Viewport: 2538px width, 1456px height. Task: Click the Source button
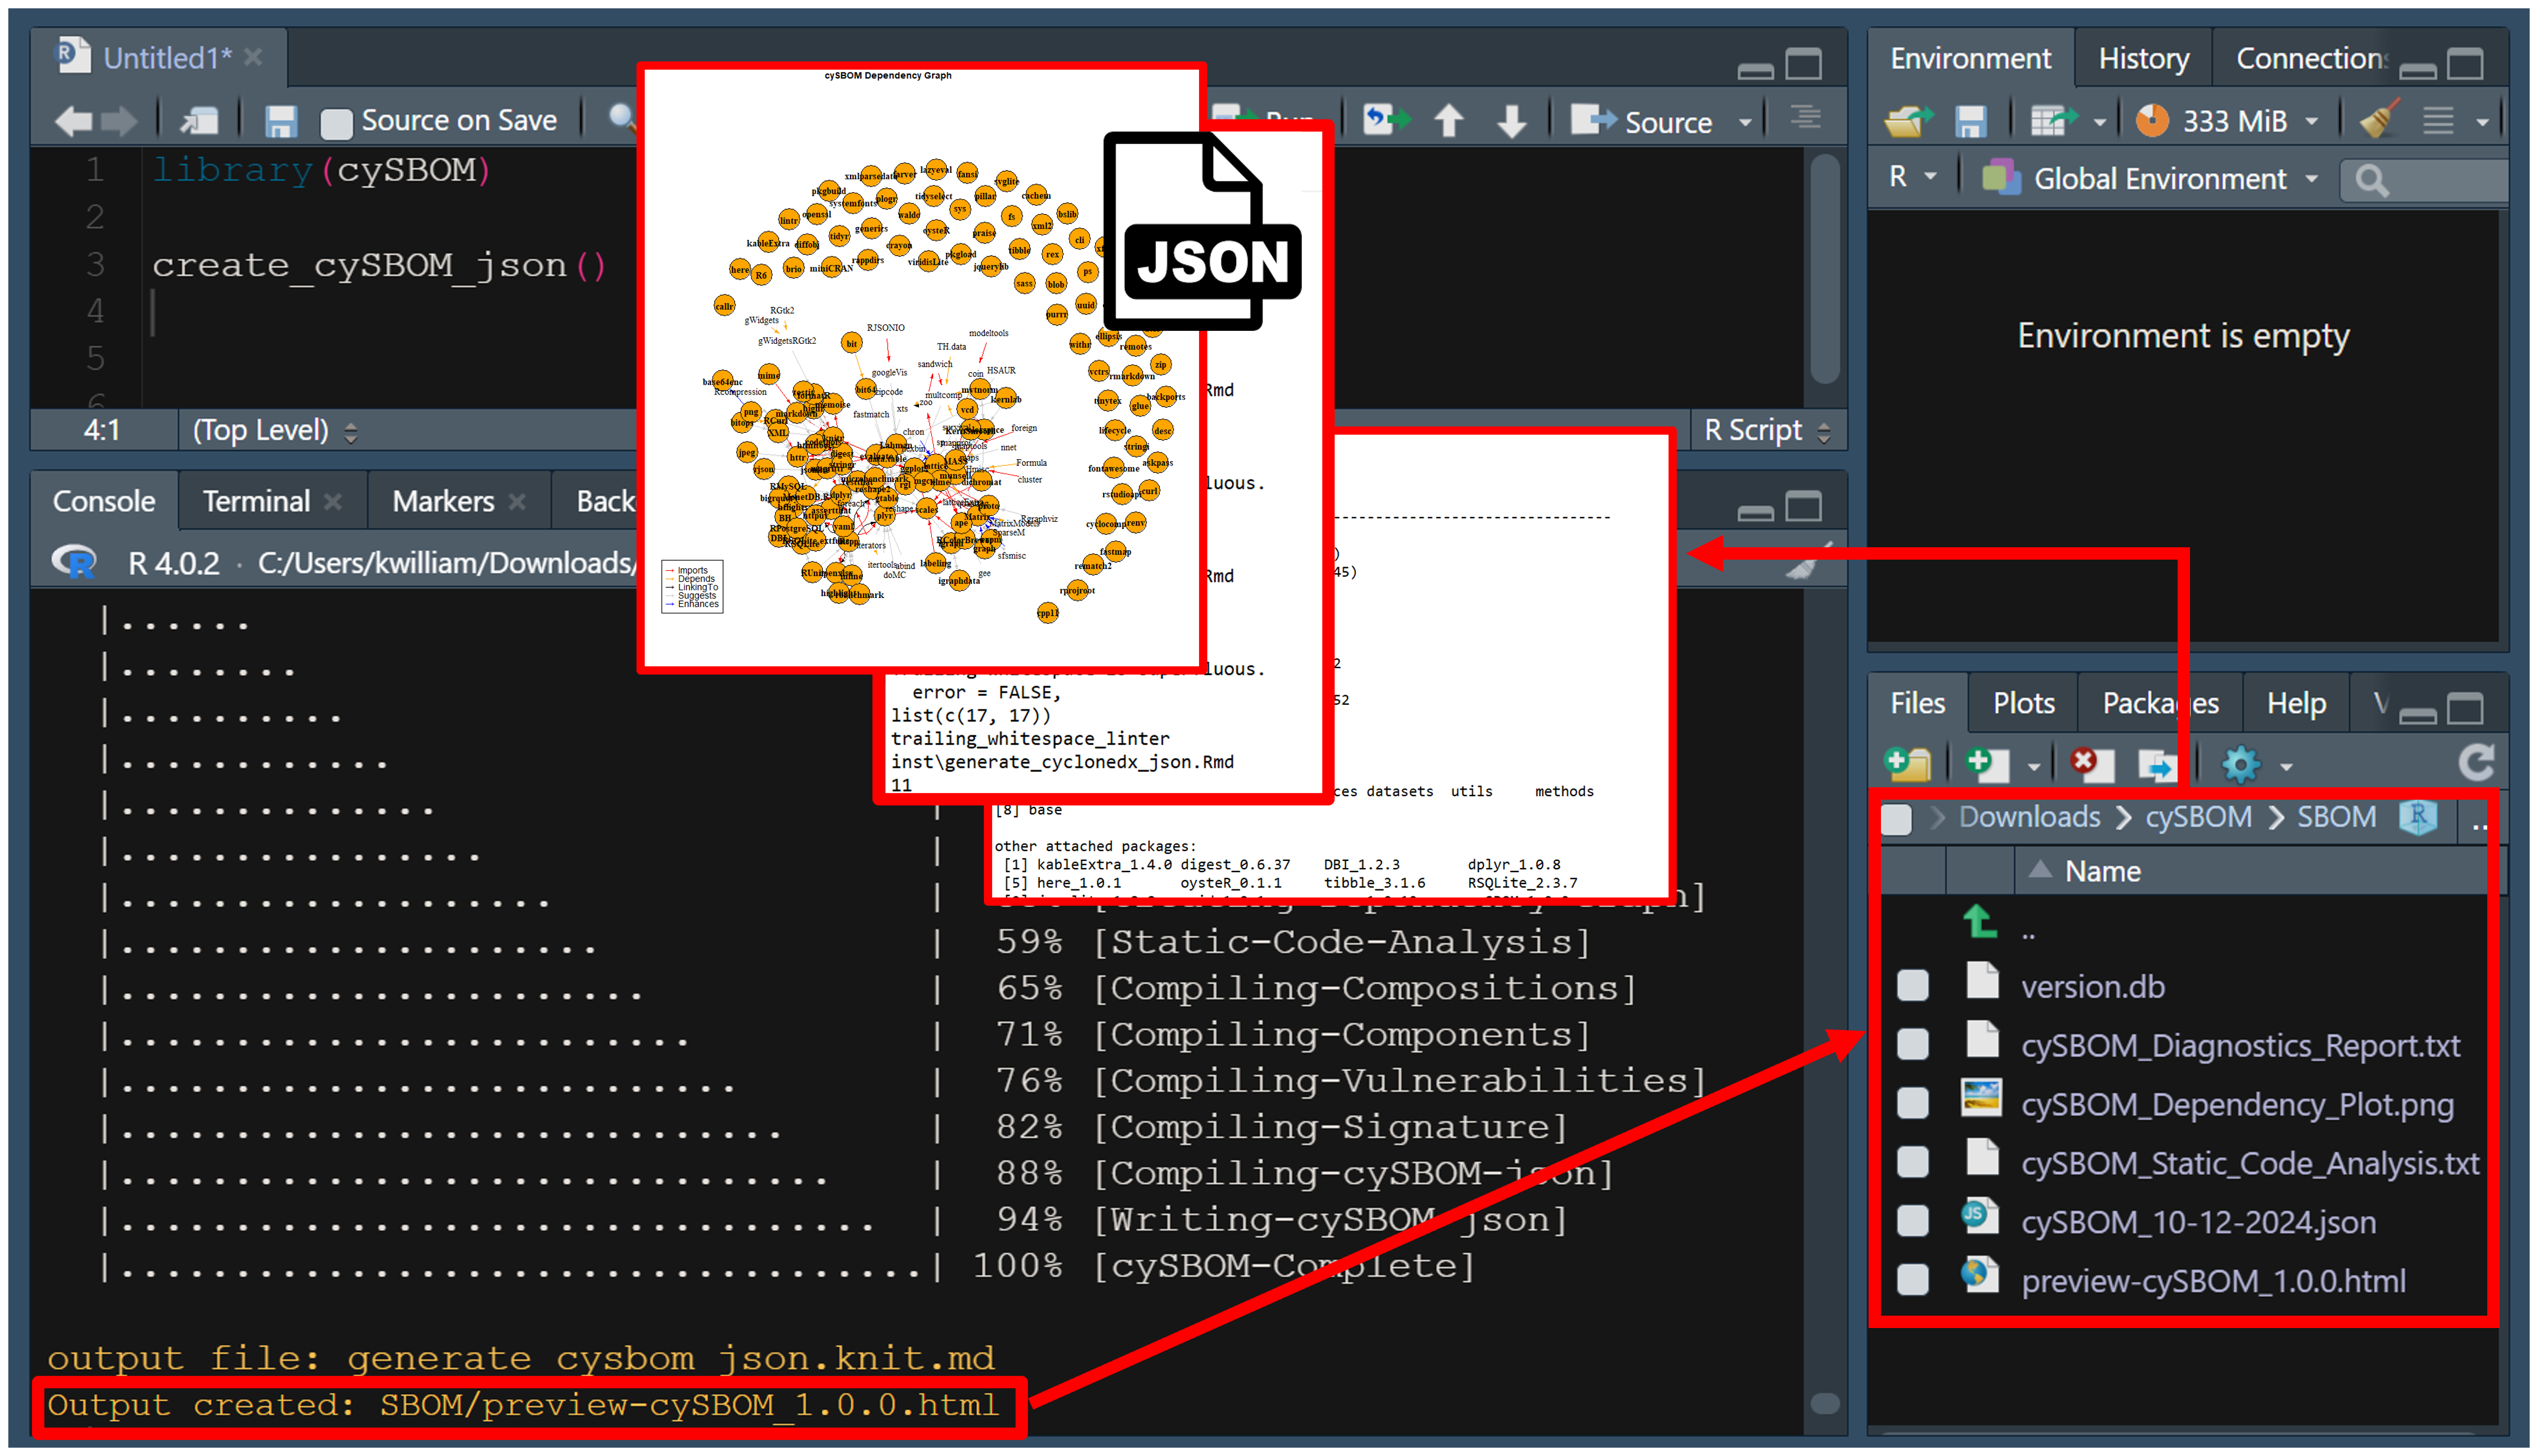(1642, 122)
